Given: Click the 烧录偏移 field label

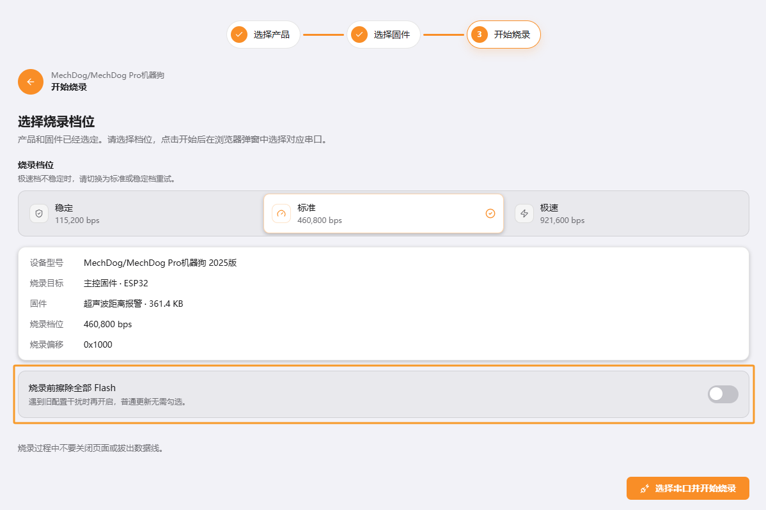Looking at the screenshot, I should click(47, 345).
